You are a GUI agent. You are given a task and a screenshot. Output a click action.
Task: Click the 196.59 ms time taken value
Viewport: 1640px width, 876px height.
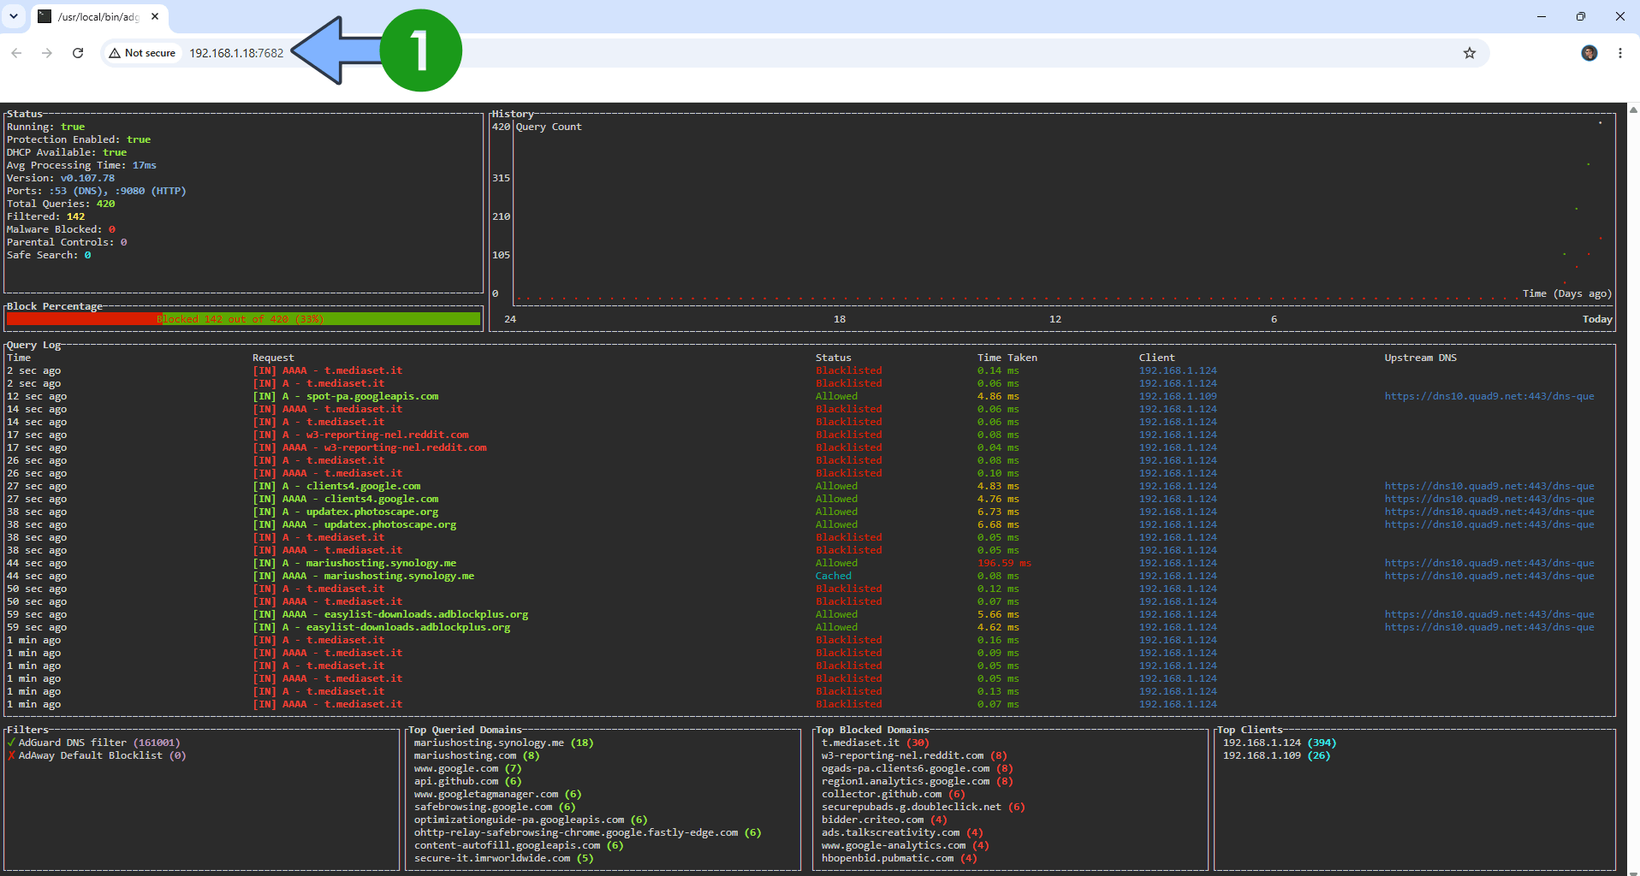[1004, 563]
